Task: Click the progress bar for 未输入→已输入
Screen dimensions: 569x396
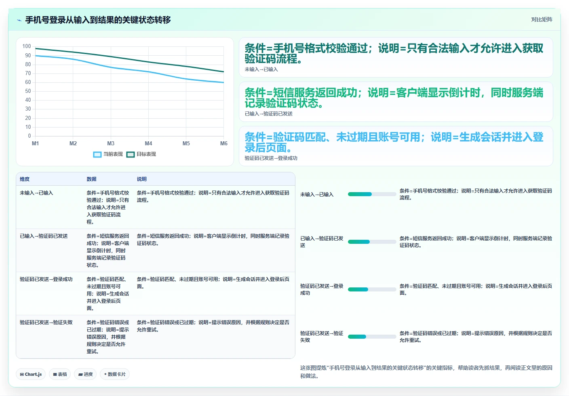Action: click(372, 194)
